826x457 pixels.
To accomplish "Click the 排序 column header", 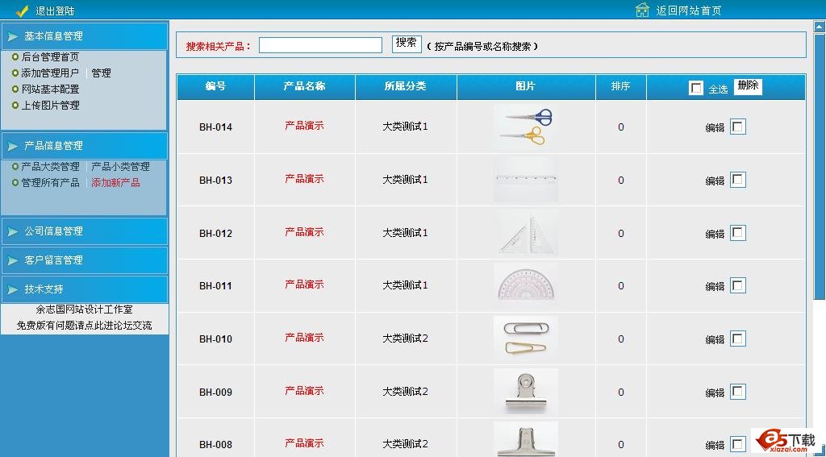I will (620, 86).
